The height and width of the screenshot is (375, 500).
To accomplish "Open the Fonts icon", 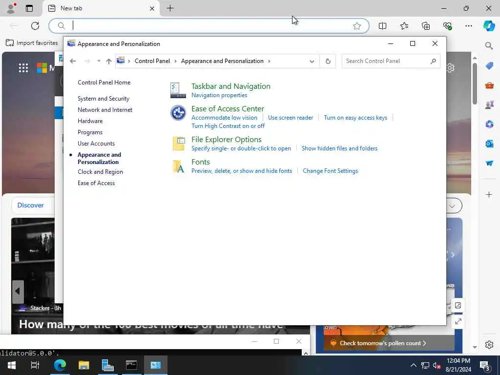I will 178,166.
